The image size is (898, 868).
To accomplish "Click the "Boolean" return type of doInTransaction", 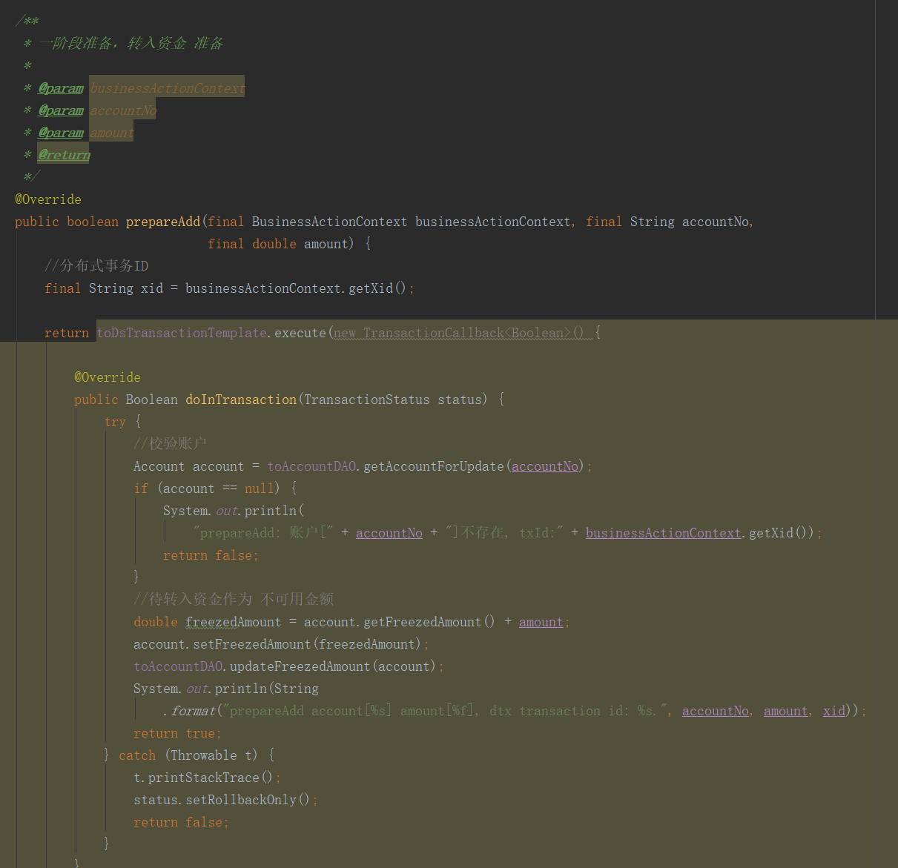I will click(152, 400).
